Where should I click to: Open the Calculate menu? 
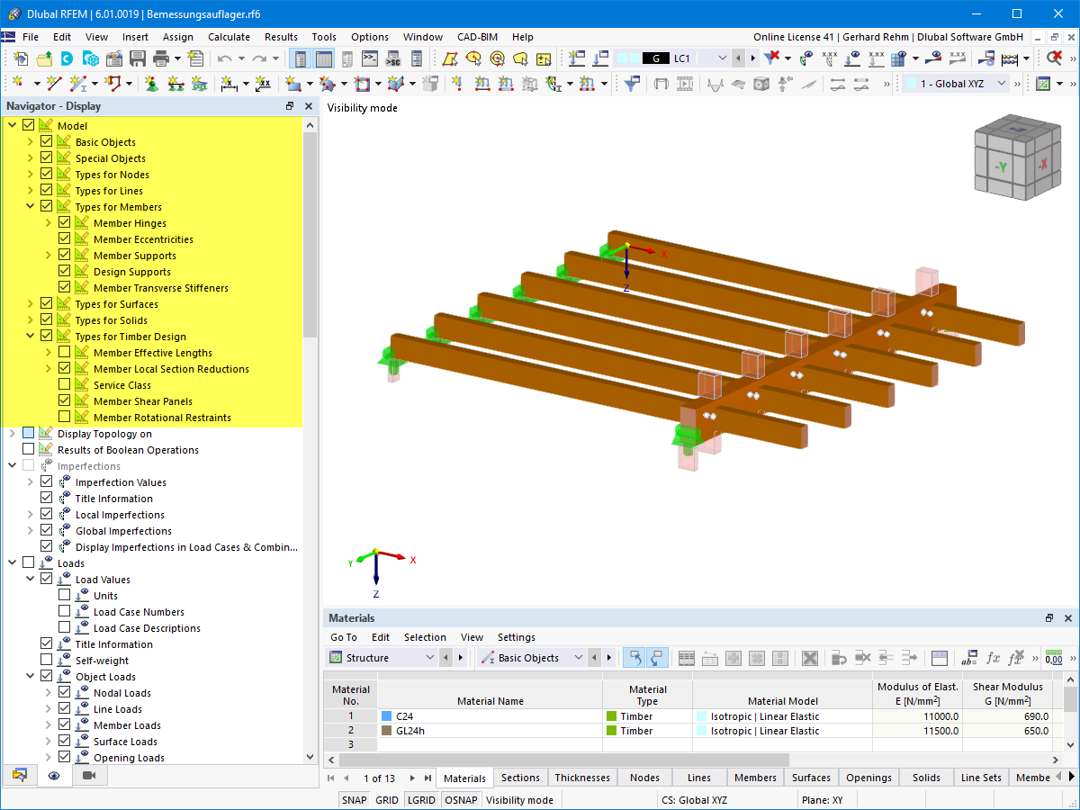coord(229,37)
